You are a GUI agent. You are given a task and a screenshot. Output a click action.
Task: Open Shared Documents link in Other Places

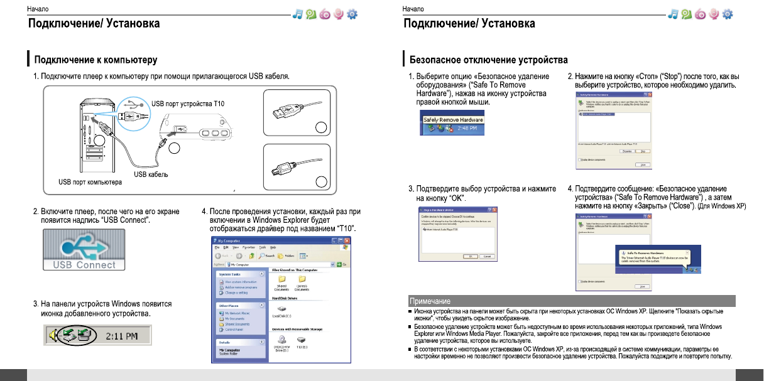click(x=237, y=324)
